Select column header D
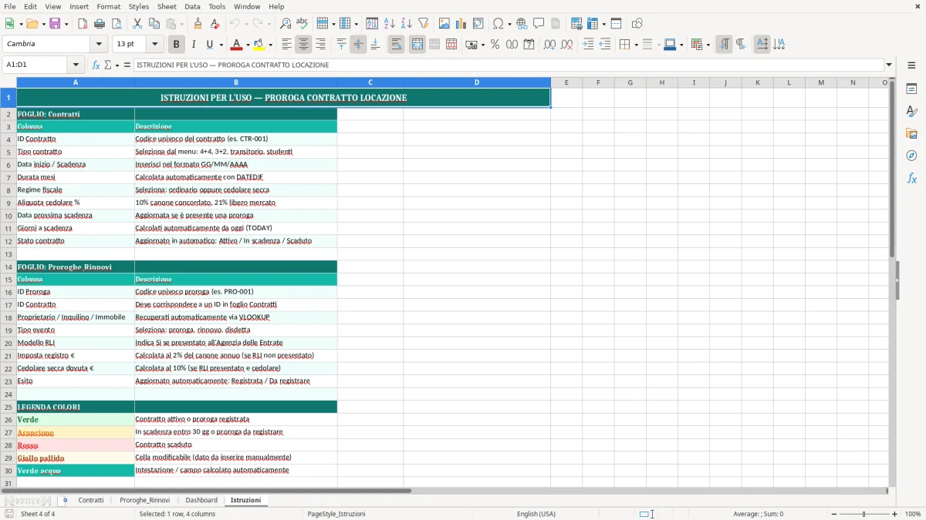 (x=477, y=82)
